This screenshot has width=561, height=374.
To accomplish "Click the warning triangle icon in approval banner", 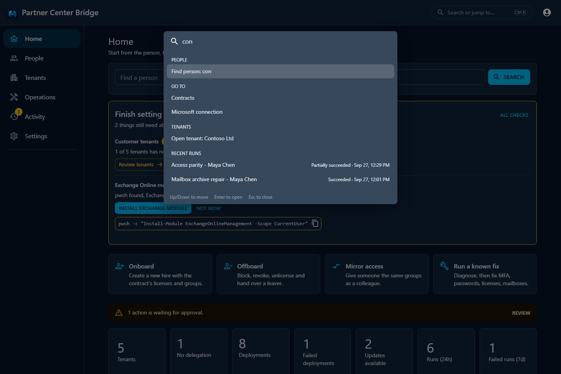I will 119,312.
